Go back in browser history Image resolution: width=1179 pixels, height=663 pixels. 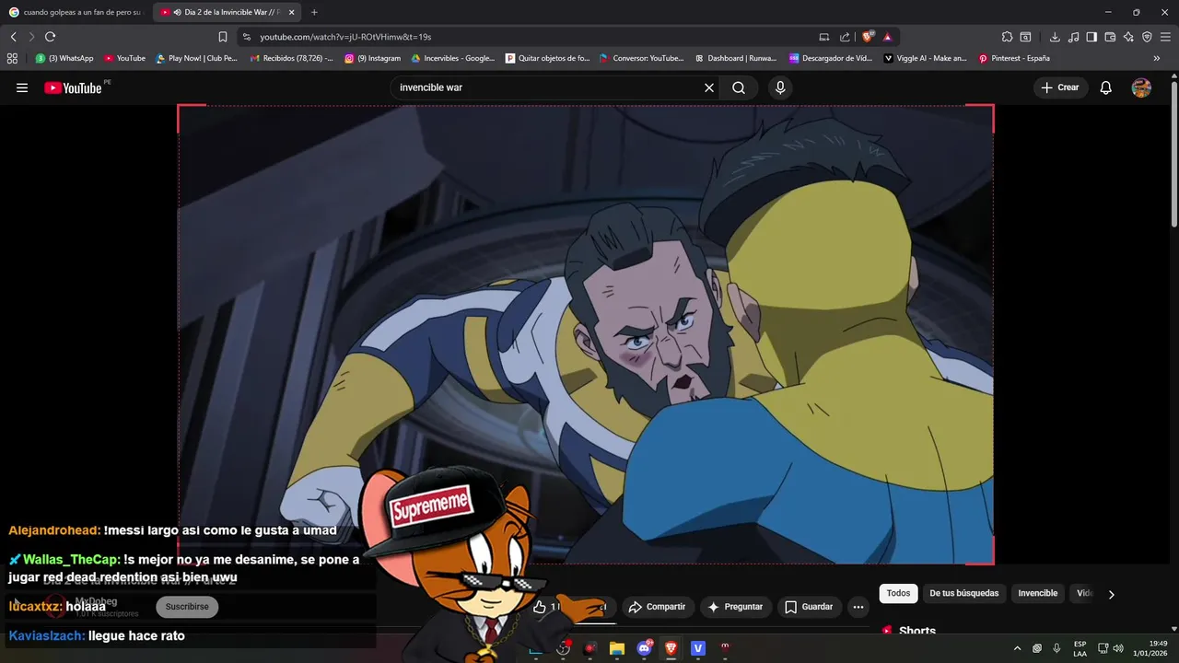point(13,37)
